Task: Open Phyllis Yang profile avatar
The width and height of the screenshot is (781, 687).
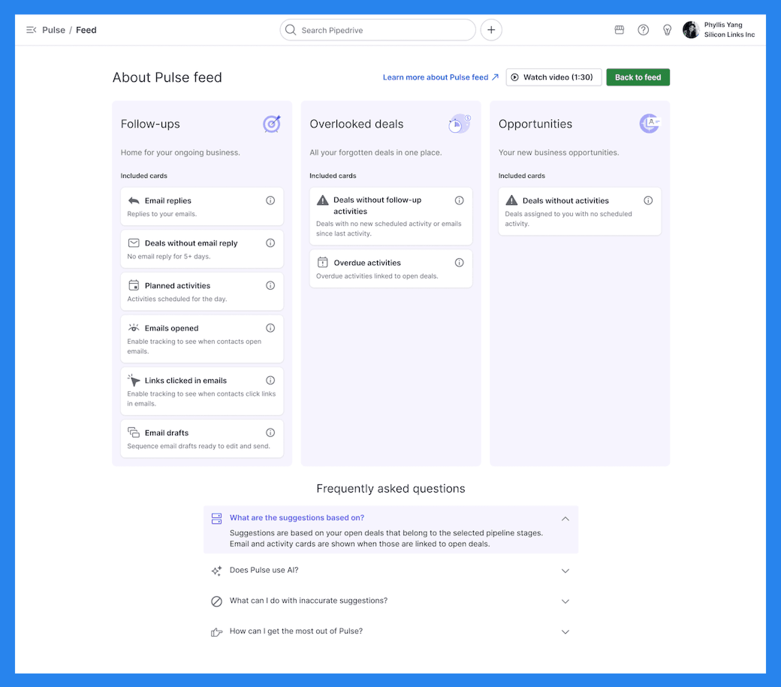Action: point(691,30)
